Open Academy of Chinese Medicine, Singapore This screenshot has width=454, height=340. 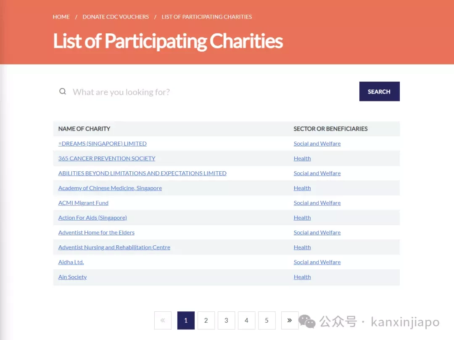(110, 188)
